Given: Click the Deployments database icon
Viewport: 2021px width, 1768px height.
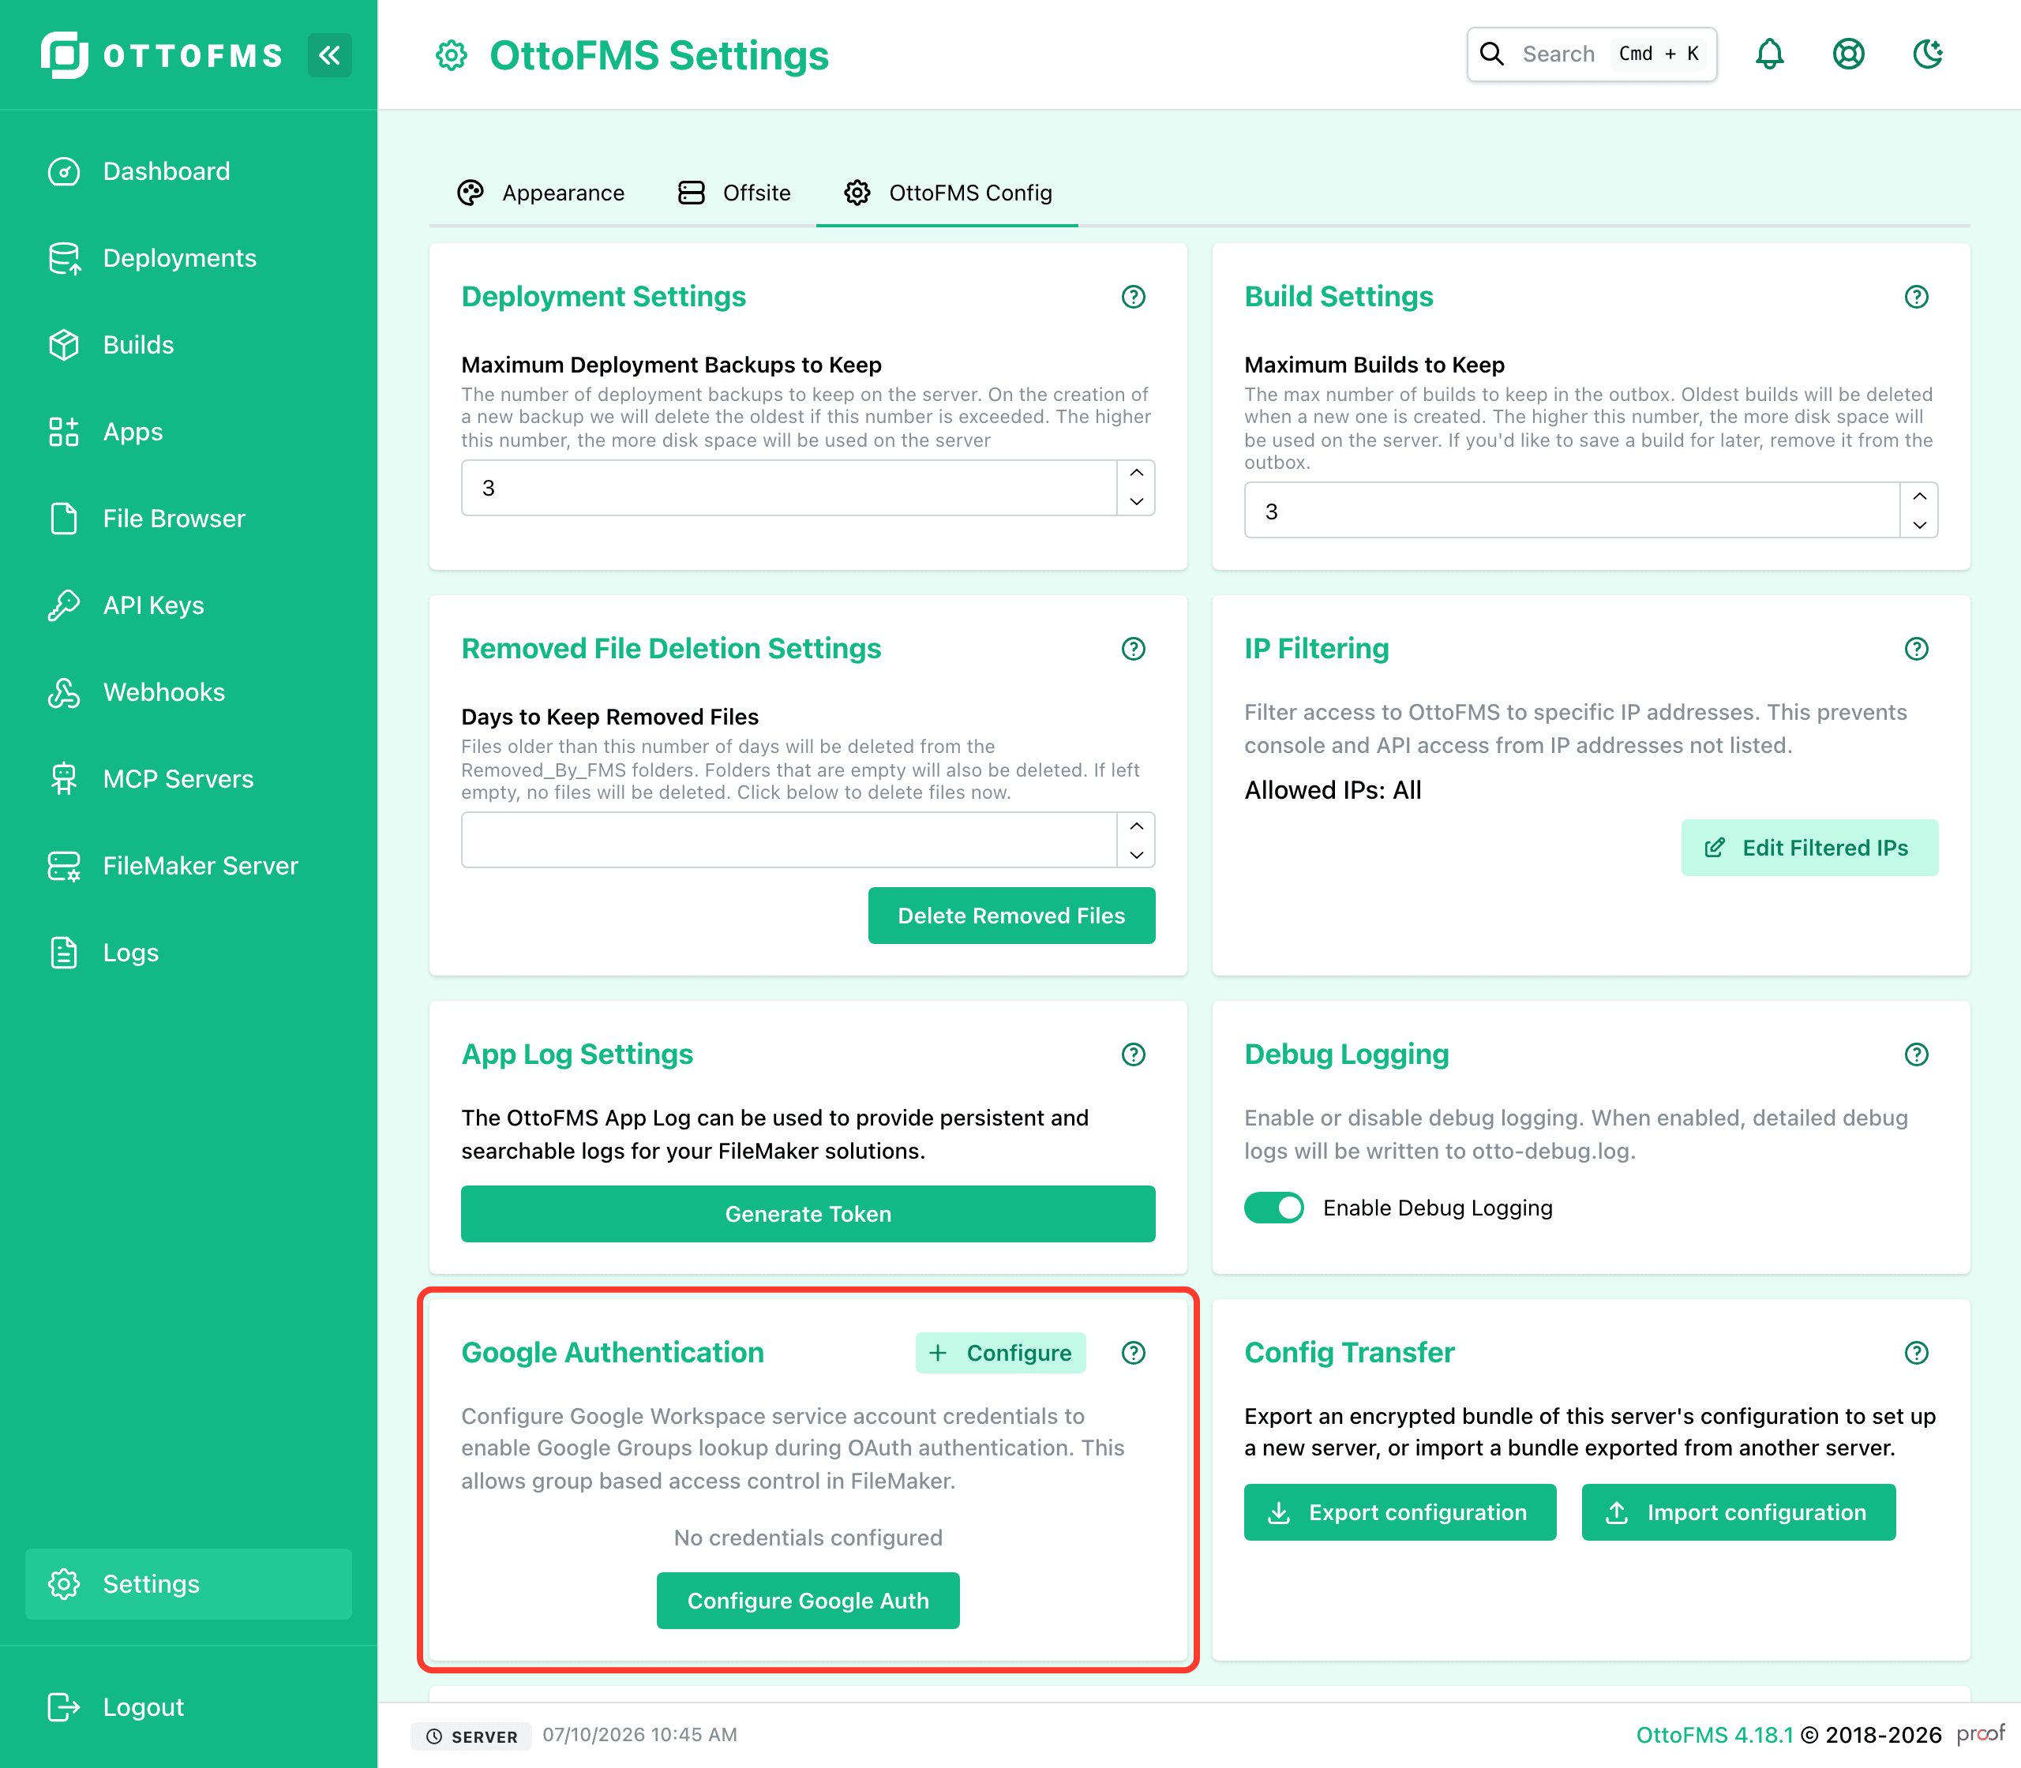Looking at the screenshot, I should coord(64,259).
